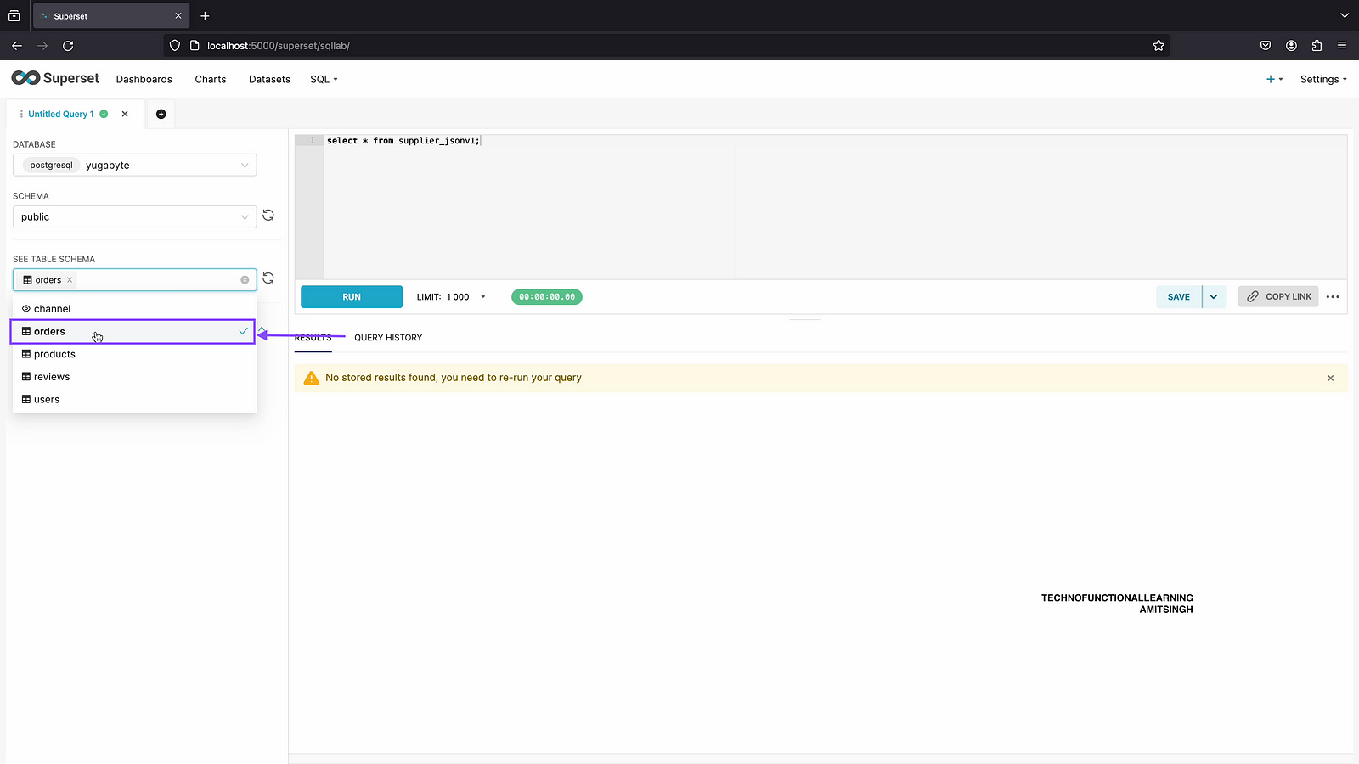Click the Copy Link button

tap(1278, 297)
